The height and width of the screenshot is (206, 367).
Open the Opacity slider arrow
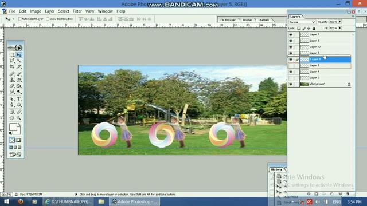[340, 22]
